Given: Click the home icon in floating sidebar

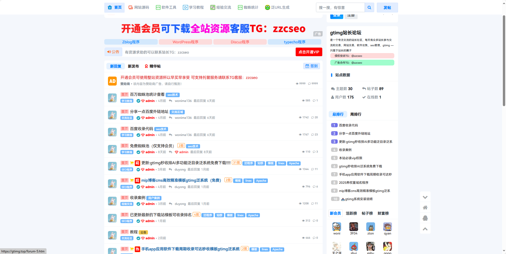Looking at the screenshot, I should point(425,208).
